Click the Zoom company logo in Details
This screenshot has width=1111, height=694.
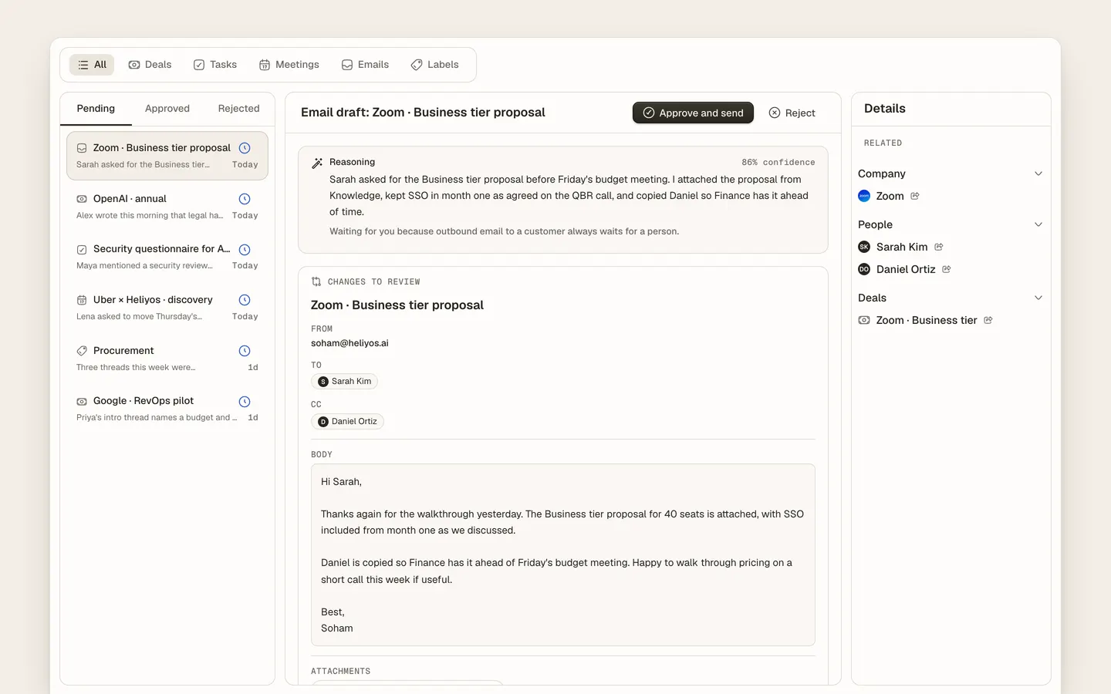pos(864,196)
